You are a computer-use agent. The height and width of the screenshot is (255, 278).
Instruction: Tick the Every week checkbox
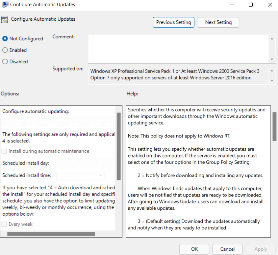(5, 224)
